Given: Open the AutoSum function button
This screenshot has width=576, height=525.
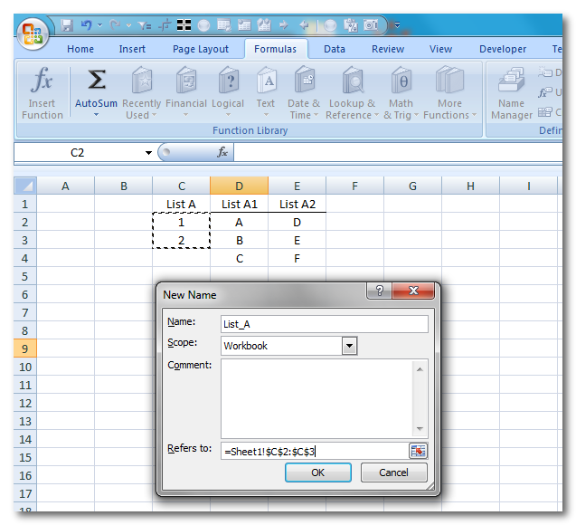Looking at the screenshot, I should (95, 93).
